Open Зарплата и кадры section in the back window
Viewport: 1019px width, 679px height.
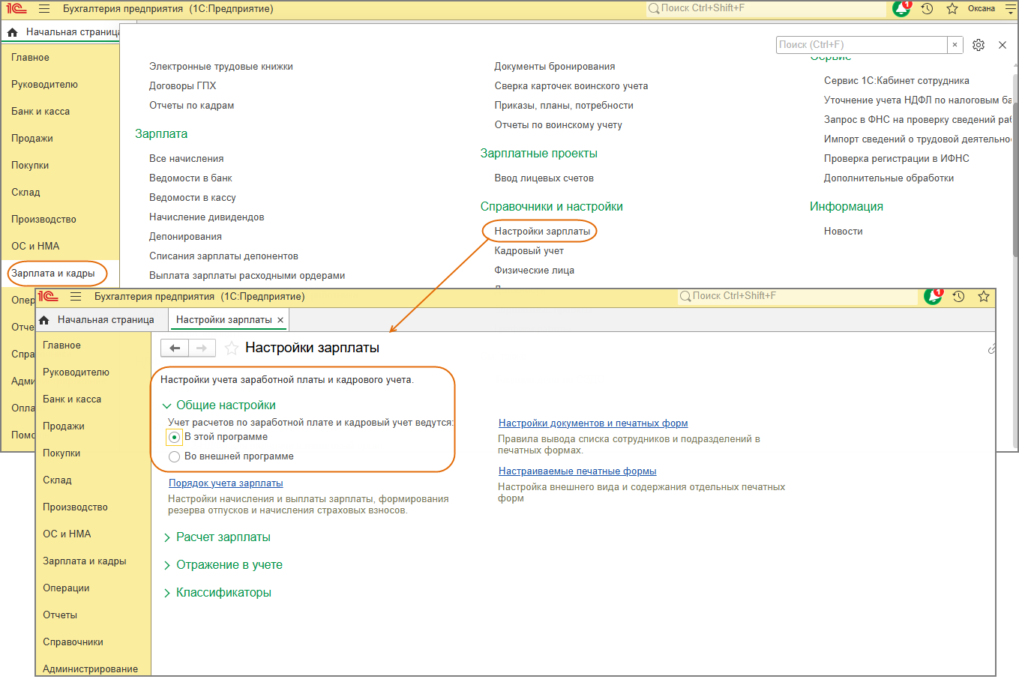[x=53, y=274]
